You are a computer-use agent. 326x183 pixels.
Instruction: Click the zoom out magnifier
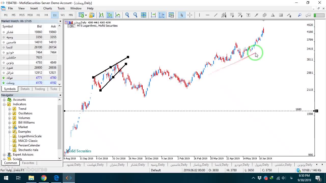pyautogui.click(x=135, y=15)
